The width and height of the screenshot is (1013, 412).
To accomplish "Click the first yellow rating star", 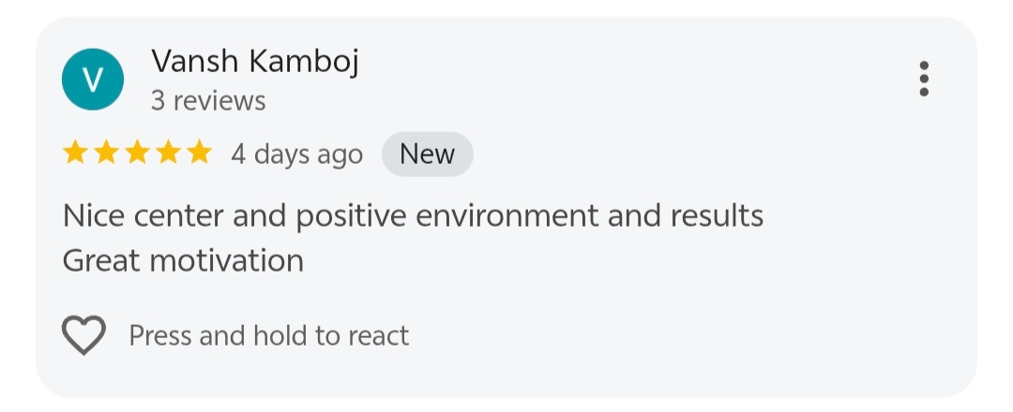I will coord(76,154).
